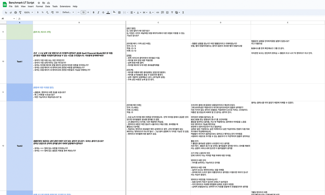Open the View menu
325x195 pixels.
[x=23, y=6]
